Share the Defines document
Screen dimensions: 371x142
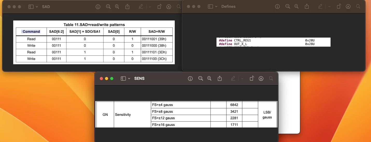(x=307, y=6)
